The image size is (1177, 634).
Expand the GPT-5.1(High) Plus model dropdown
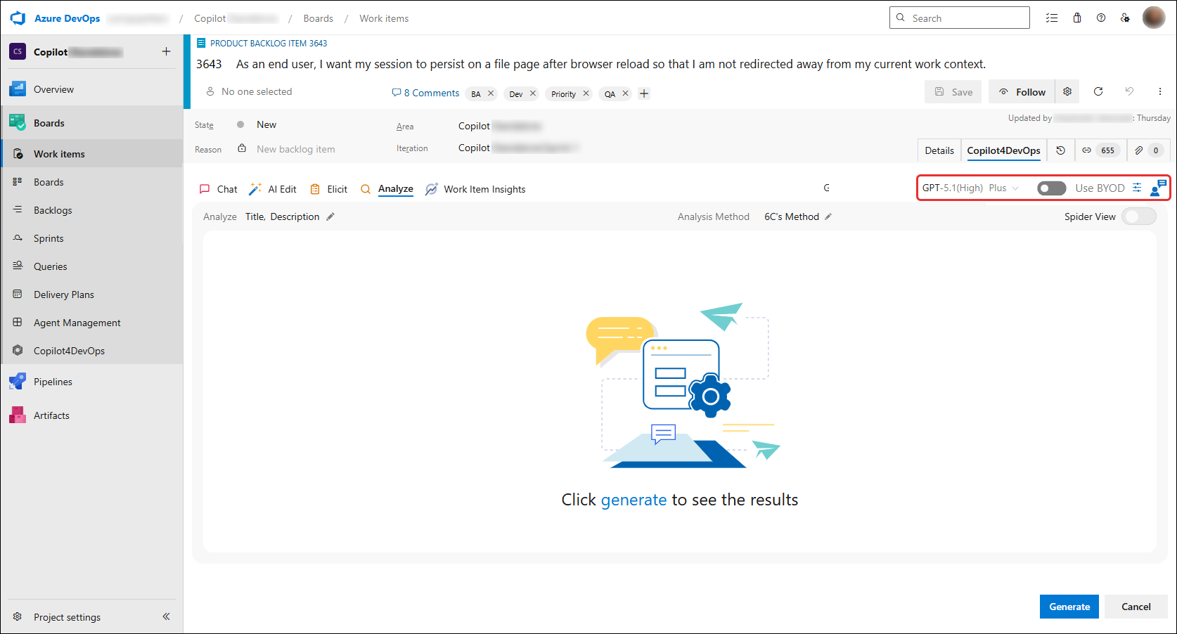point(970,188)
